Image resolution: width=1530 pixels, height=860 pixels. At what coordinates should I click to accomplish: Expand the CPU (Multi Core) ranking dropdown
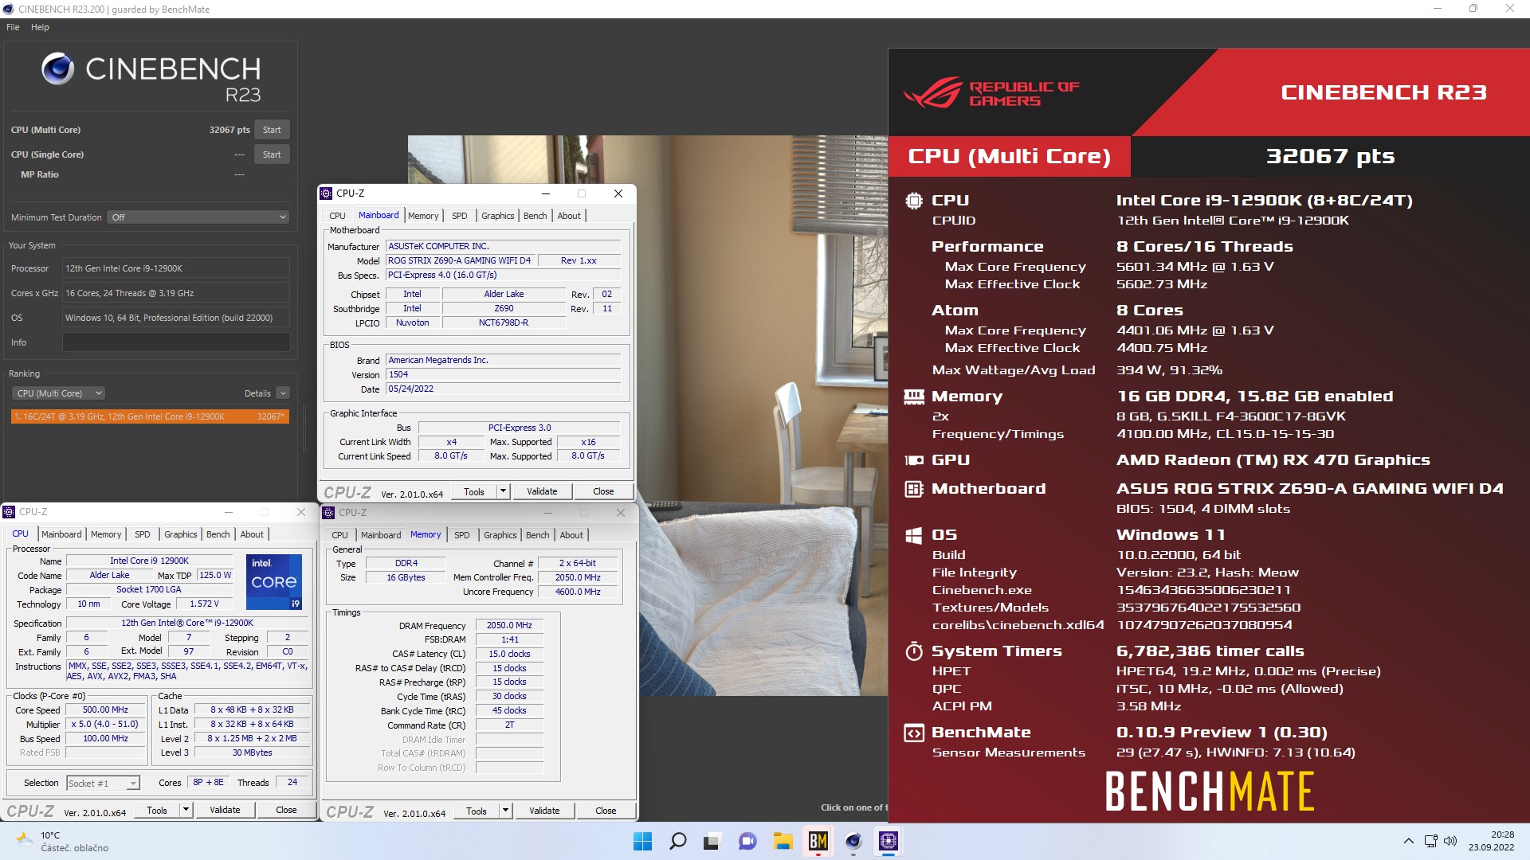click(59, 393)
